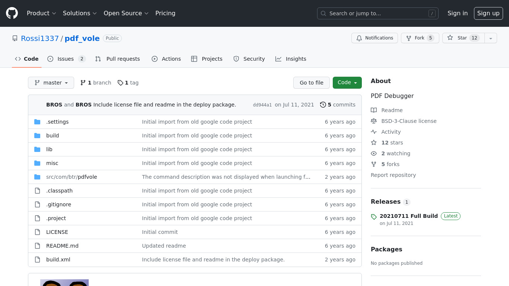Open the Open Source dropdown
The width and height of the screenshot is (509, 286).
126,13
